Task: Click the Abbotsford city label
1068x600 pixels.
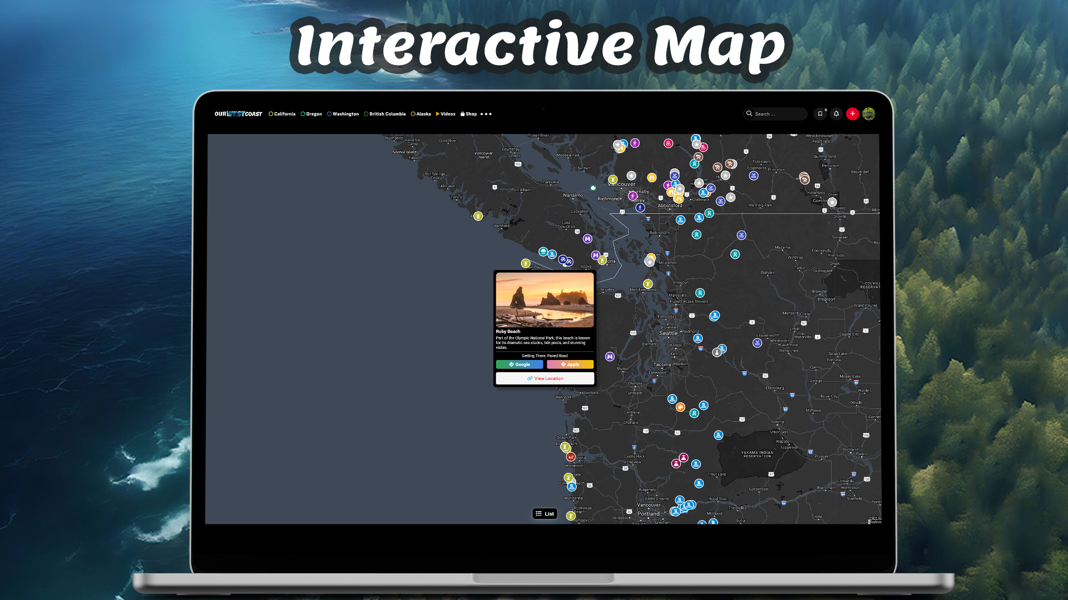Action: [x=670, y=206]
